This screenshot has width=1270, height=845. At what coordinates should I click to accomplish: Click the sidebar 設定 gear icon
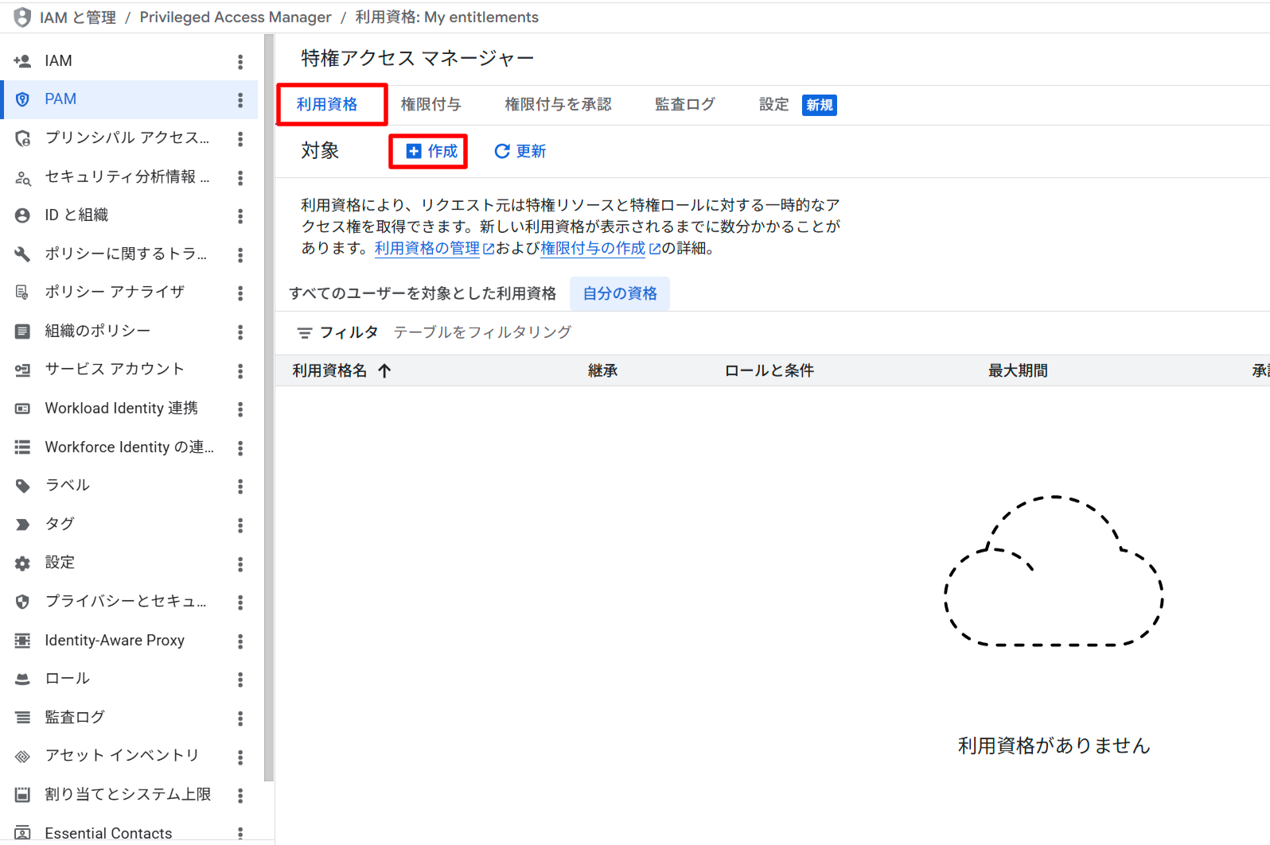click(x=22, y=564)
